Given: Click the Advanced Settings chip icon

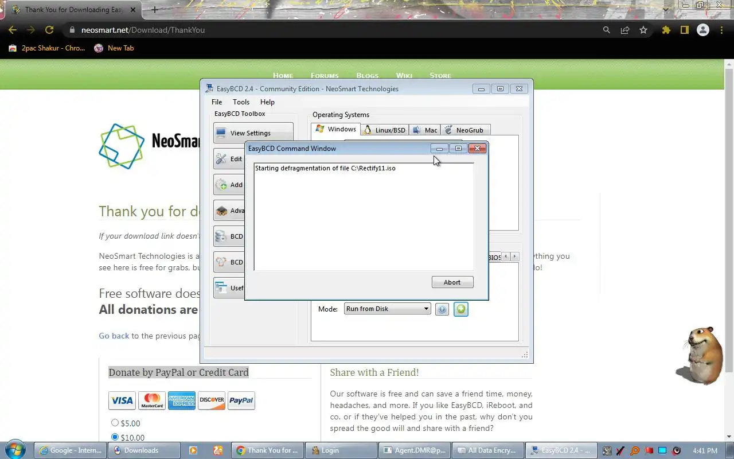Looking at the screenshot, I should [221, 211].
